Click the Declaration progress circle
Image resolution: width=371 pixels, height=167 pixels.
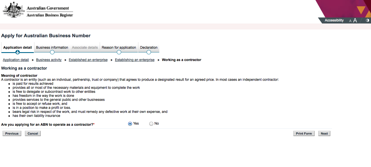pos(149,52)
